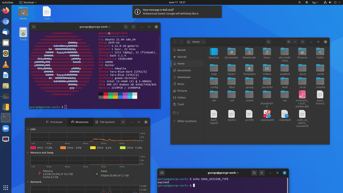Image resolution: width=343 pixels, height=193 pixels.
Task: Click CPU4 green color swatch
Action: [x=122, y=148]
